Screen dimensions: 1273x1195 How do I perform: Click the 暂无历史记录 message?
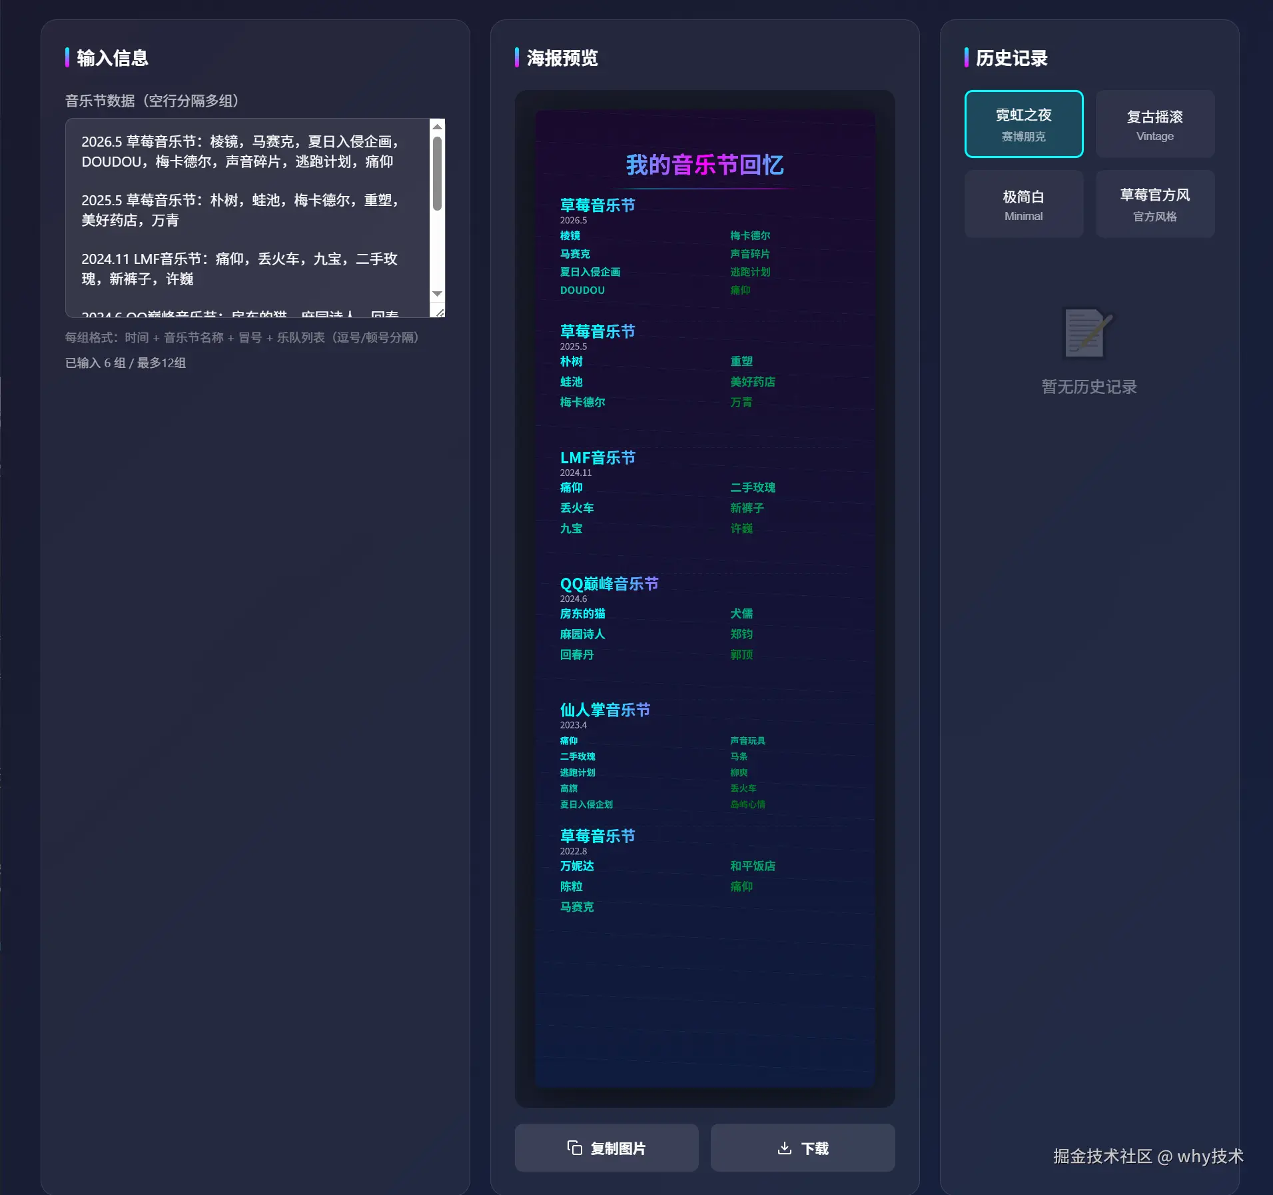coord(1089,387)
